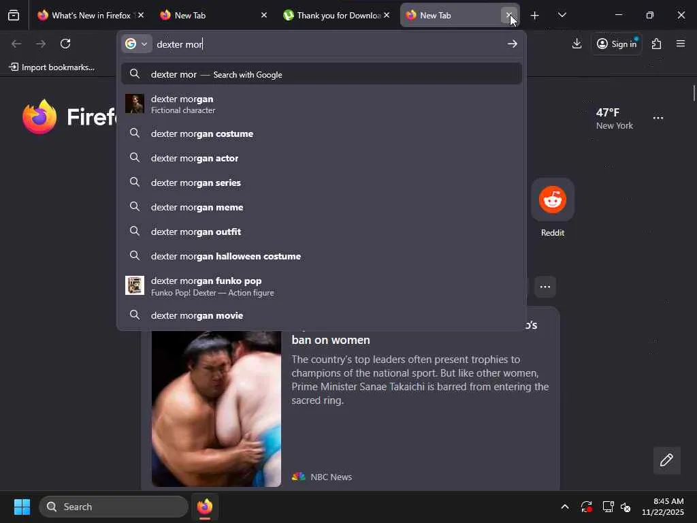Click Sign in account button
The width and height of the screenshot is (697, 523).
click(x=617, y=44)
